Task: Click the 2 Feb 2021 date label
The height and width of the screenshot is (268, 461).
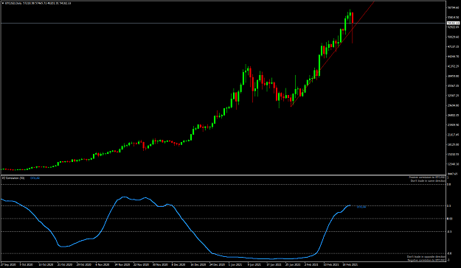Action: point(311,265)
